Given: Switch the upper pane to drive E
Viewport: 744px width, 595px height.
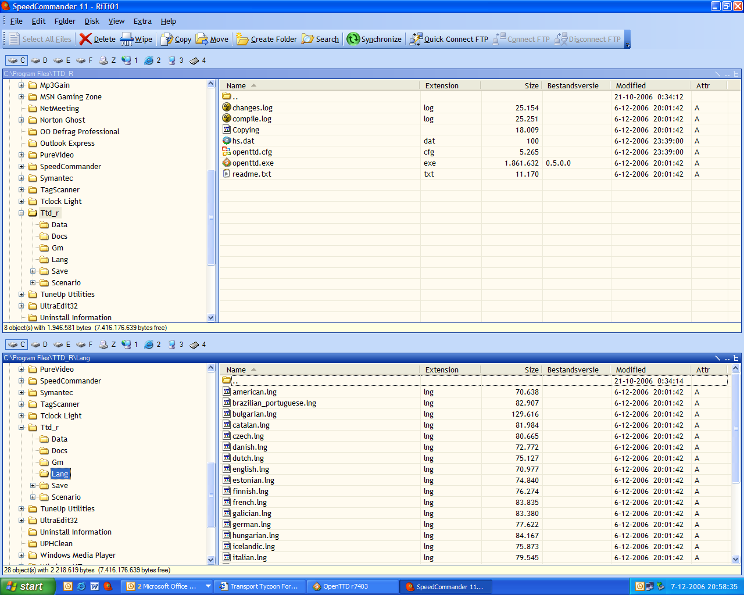Looking at the screenshot, I should [62, 60].
